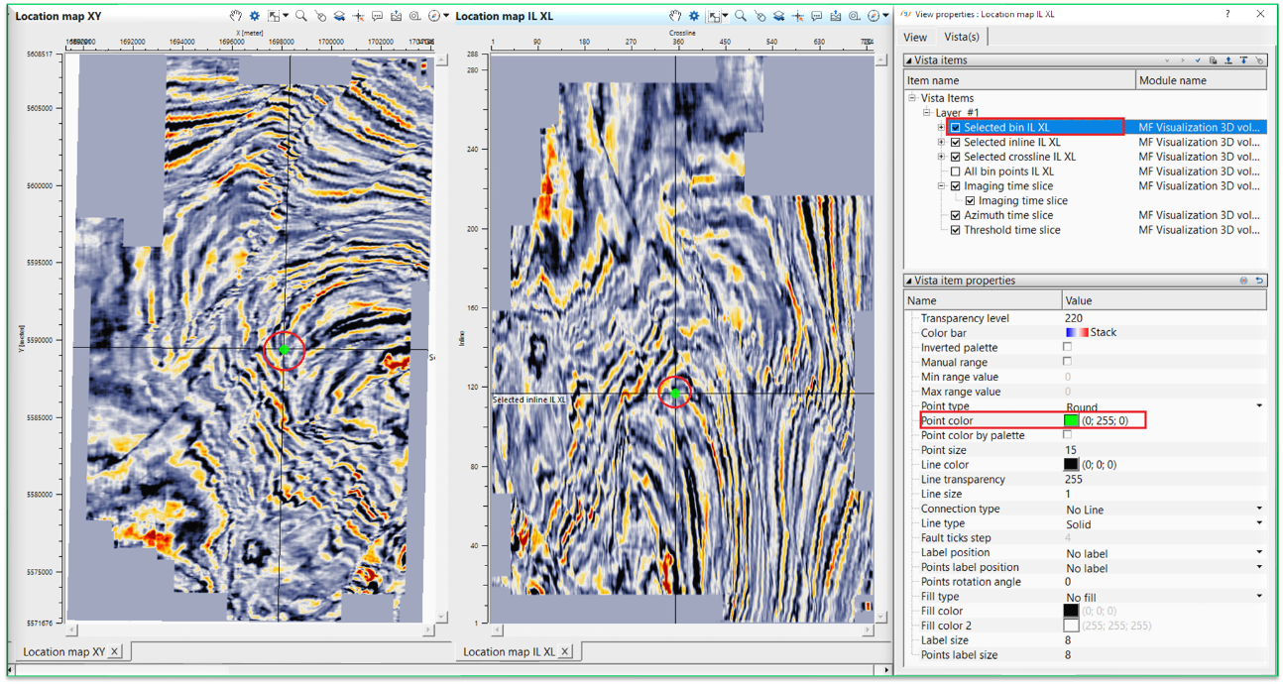Click the layers icon on the IL XL toolbar
1283x684 pixels.
coord(778,16)
